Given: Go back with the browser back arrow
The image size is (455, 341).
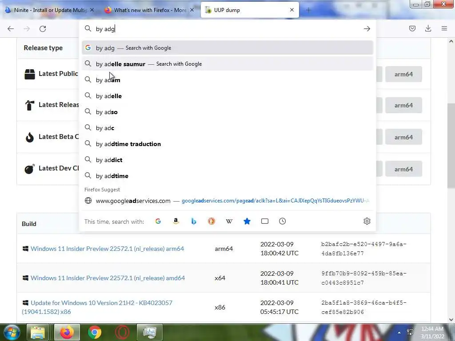Looking at the screenshot, I should [x=11, y=29].
